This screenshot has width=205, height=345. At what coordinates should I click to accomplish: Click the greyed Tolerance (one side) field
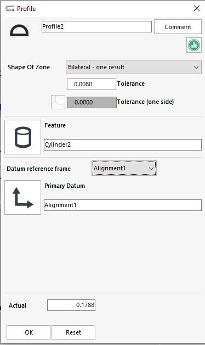(x=92, y=102)
